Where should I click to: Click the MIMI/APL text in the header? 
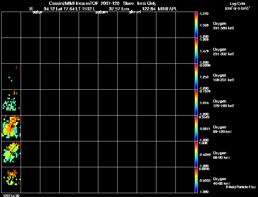tap(167, 9)
